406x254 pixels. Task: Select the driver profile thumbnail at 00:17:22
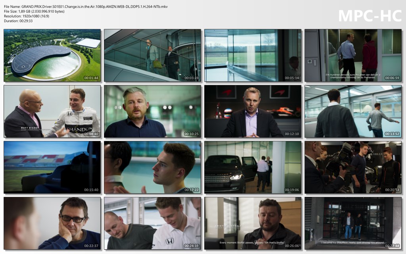152,167
